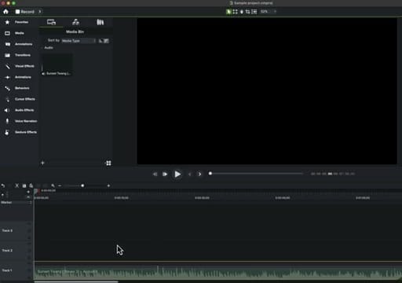Image resolution: width=402 pixels, height=283 pixels.
Task: Open the Annotations panel
Action: (20, 44)
